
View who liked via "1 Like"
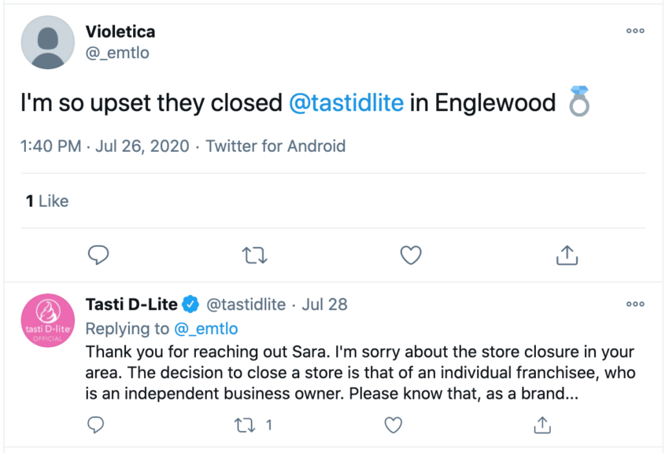click(x=46, y=201)
